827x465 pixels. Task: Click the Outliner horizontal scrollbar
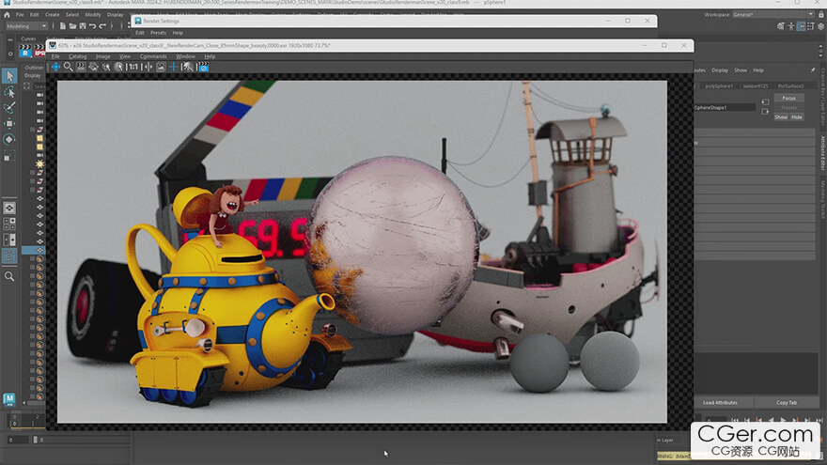35,403
